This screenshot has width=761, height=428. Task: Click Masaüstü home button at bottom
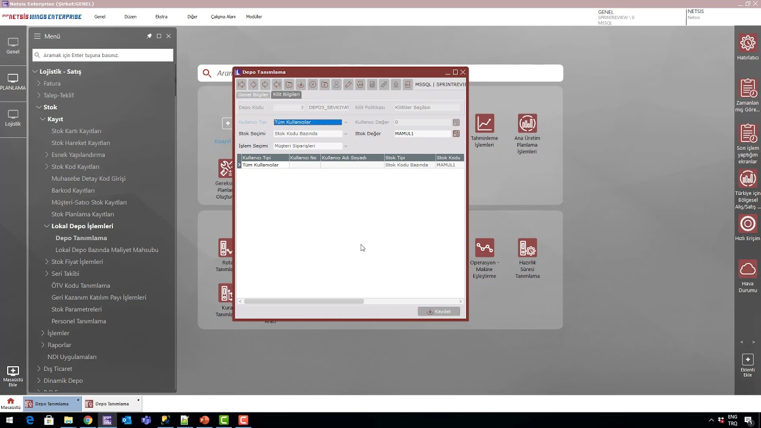tap(10, 404)
